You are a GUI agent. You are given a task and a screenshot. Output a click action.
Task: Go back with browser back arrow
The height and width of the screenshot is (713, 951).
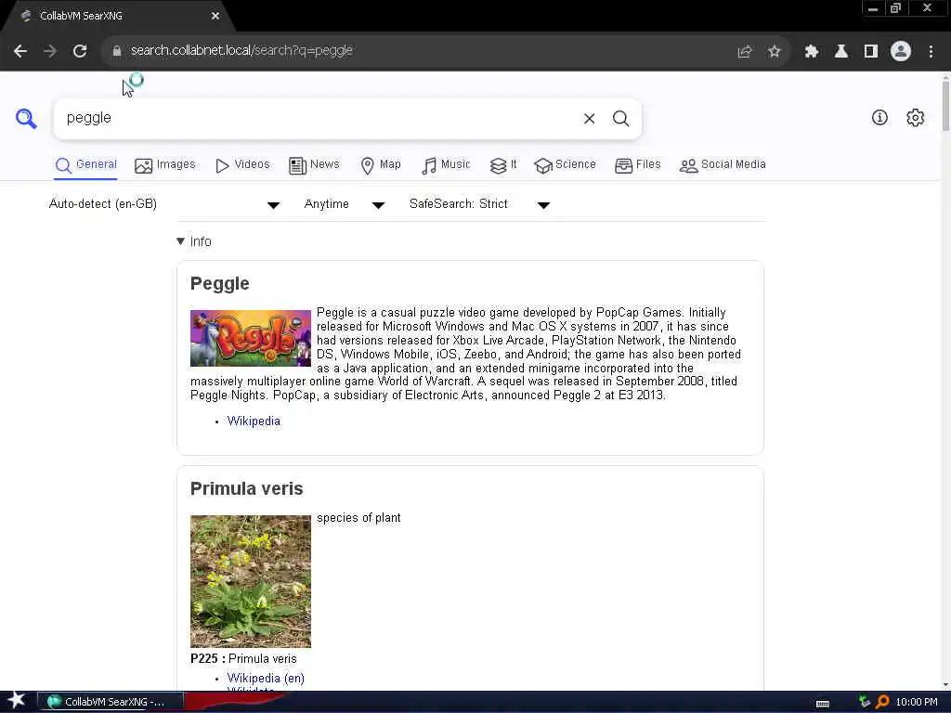pos(20,51)
